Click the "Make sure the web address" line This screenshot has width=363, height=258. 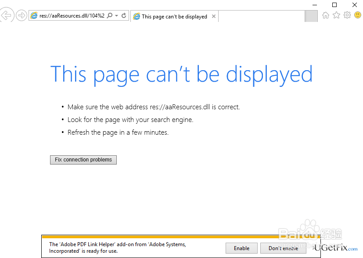tap(154, 107)
